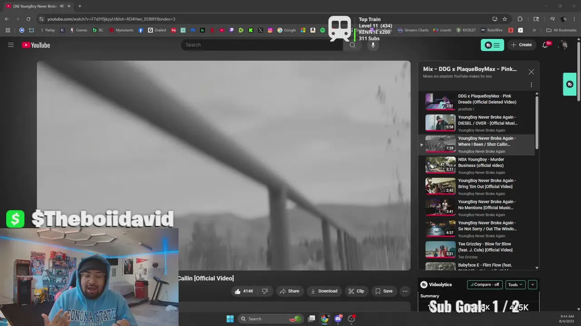The width and height of the screenshot is (581, 326).
Task: Expand the Videolytics chevron button
Action: click(x=533, y=285)
